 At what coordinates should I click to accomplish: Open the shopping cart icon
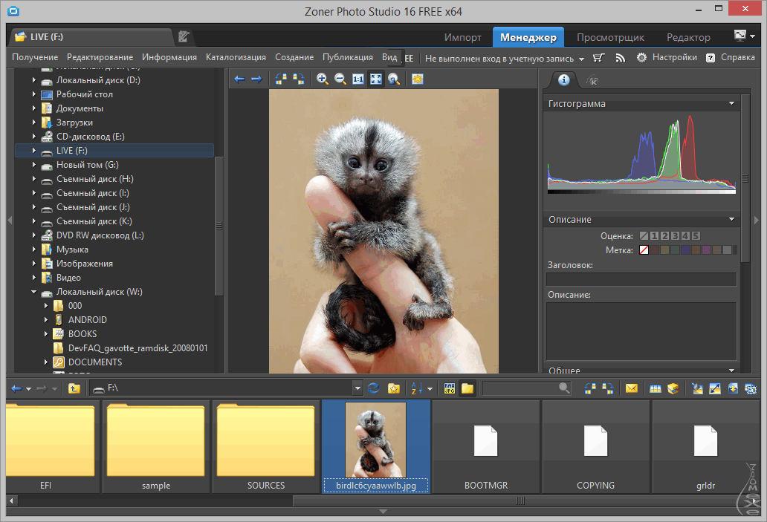[x=599, y=58]
